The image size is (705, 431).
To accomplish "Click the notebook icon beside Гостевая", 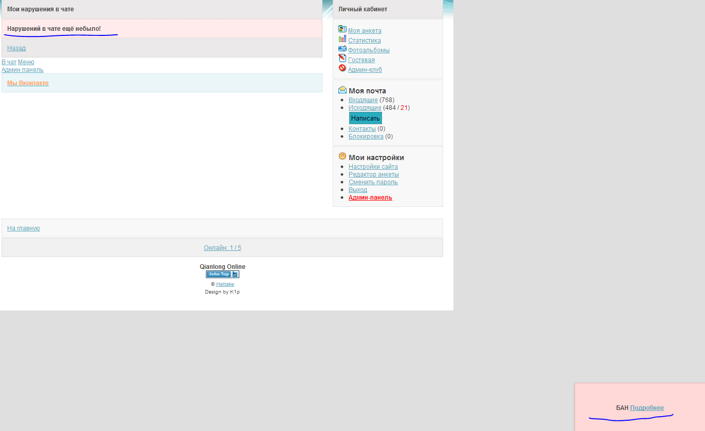I will [x=342, y=58].
